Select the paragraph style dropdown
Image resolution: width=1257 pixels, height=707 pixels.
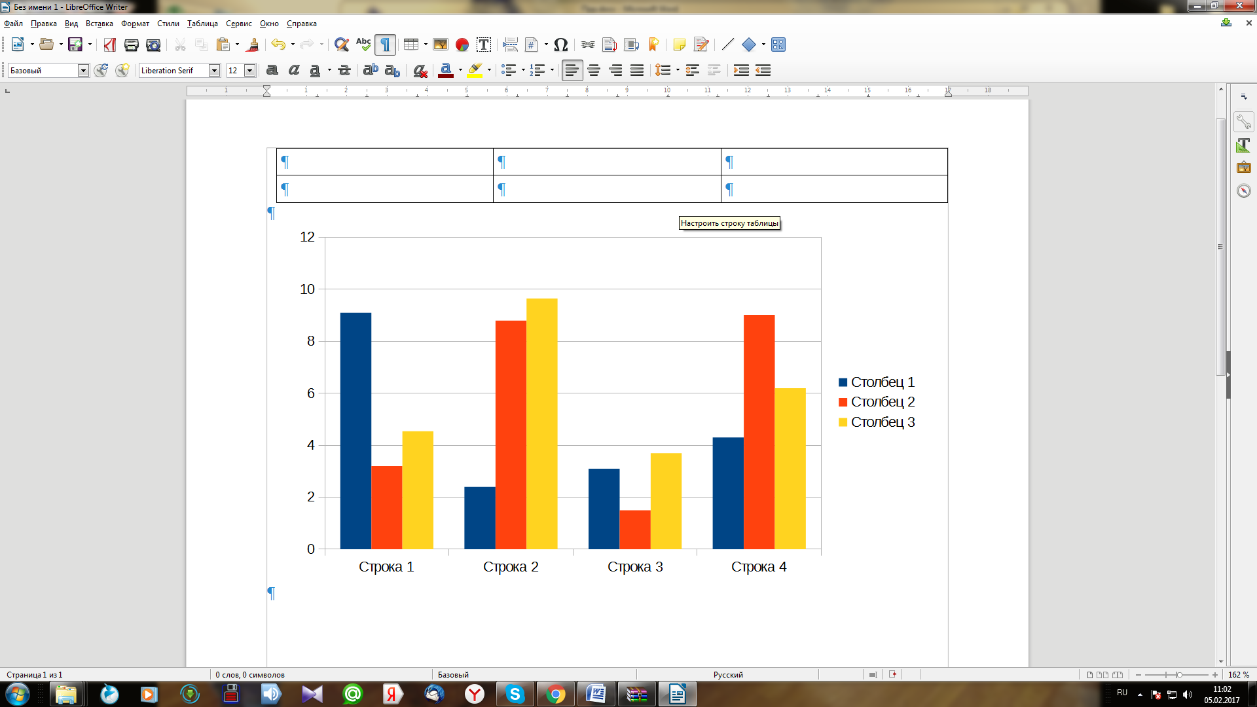(46, 71)
